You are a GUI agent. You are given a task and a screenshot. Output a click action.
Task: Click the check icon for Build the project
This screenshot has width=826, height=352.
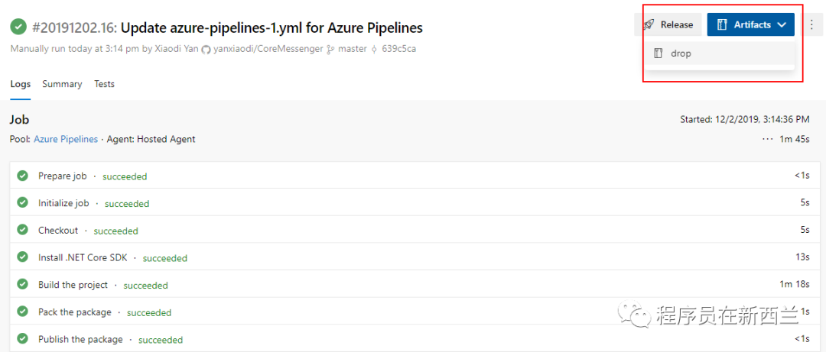coord(22,284)
